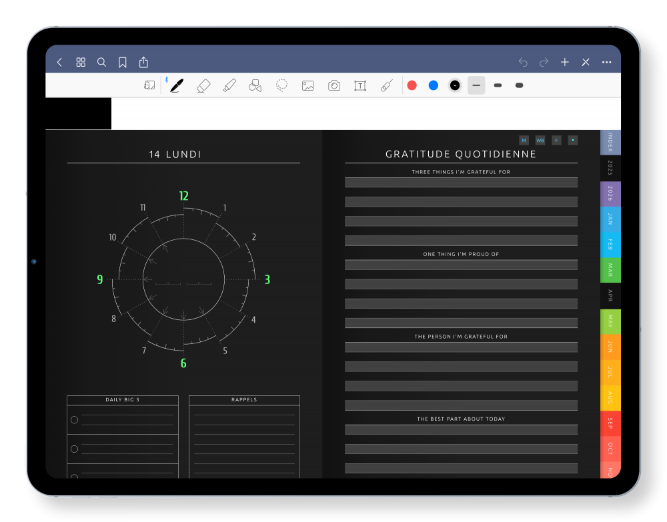
Task: Tap first line under Three Things I'm Grateful For
Action: click(x=461, y=183)
